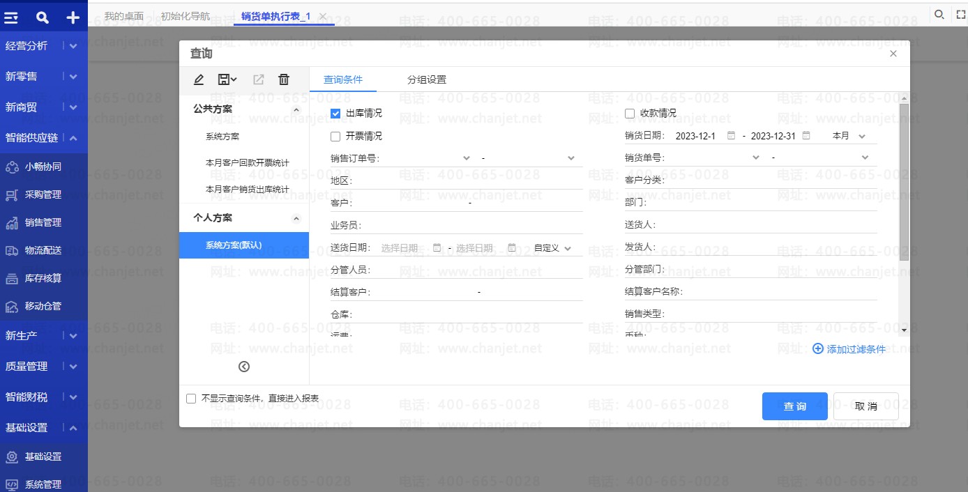
Task: Click the edit pencil icon in scheme toolbar
Action: pos(199,80)
